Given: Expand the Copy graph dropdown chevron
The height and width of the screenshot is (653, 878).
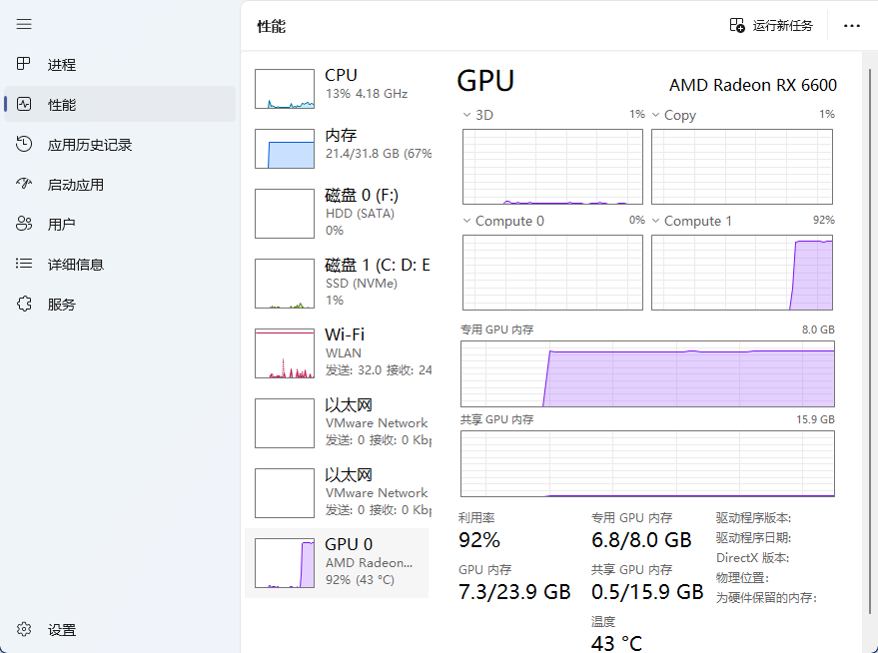Looking at the screenshot, I should [656, 115].
